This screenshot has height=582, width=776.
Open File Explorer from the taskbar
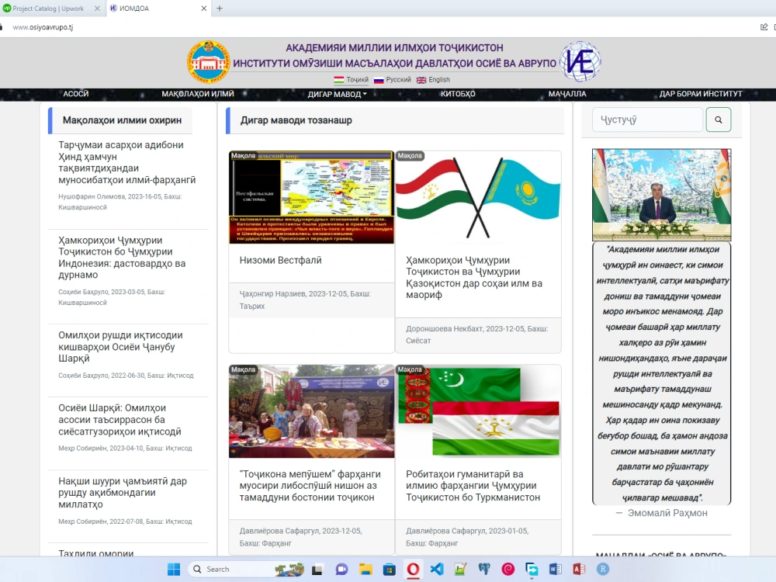tap(365, 569)
